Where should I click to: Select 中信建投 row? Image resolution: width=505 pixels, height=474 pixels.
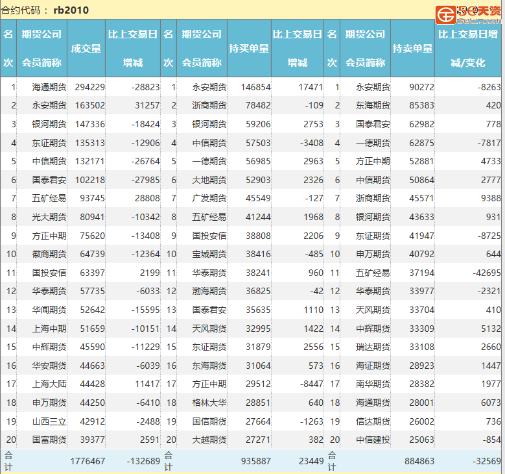(373, 440)
